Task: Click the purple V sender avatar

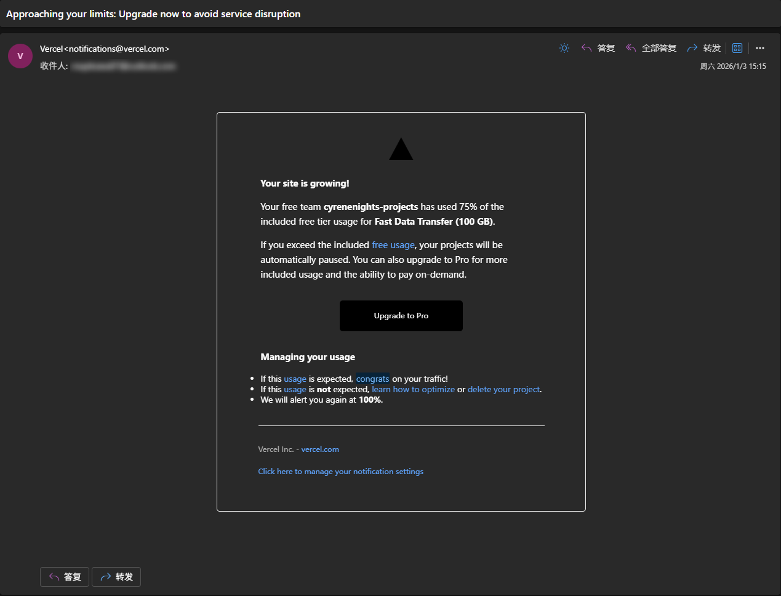Action: pyautogui.click(x=20, y=56)
